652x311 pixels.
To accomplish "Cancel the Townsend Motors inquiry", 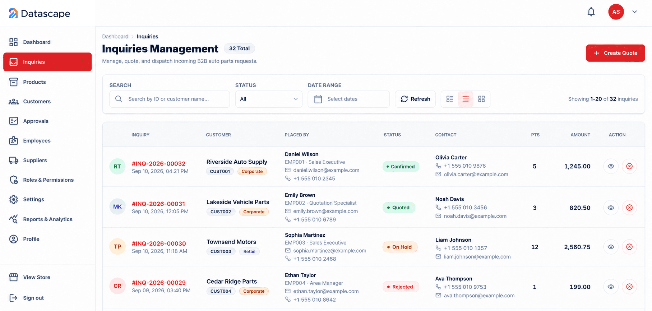I will (629, 247).
